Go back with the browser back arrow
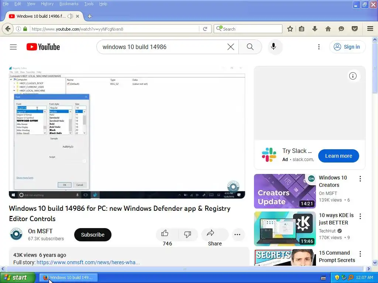Screen dimensions: 378x283 point(8,29)
